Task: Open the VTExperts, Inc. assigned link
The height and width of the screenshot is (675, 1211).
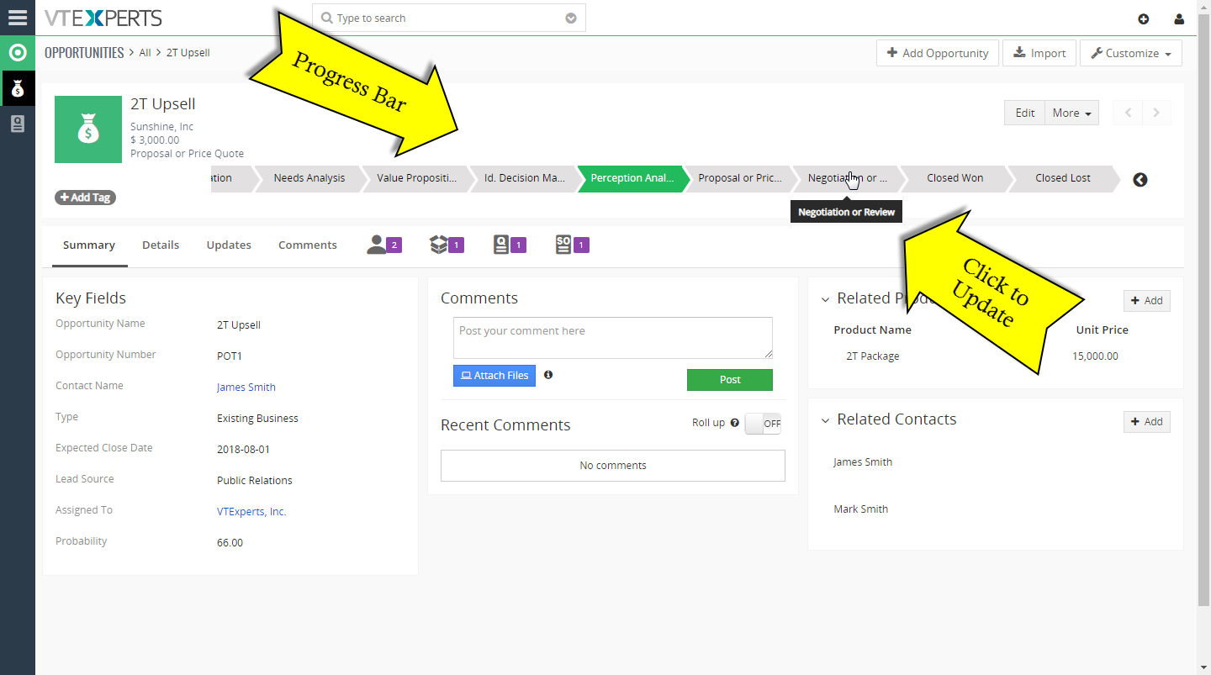Action: 251,512
